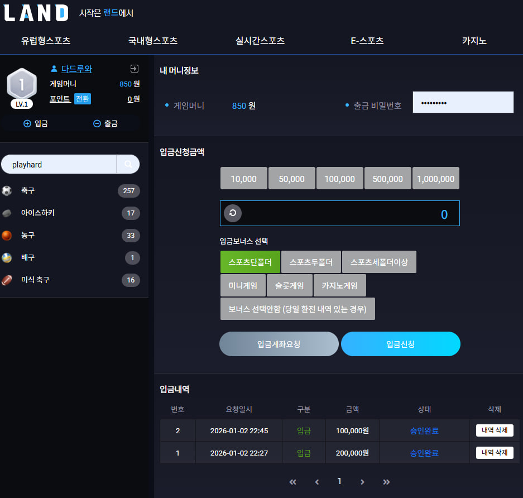The image size is (523, 498).
Task: Click the logout icon beside the username
Action: click(134, 69)
